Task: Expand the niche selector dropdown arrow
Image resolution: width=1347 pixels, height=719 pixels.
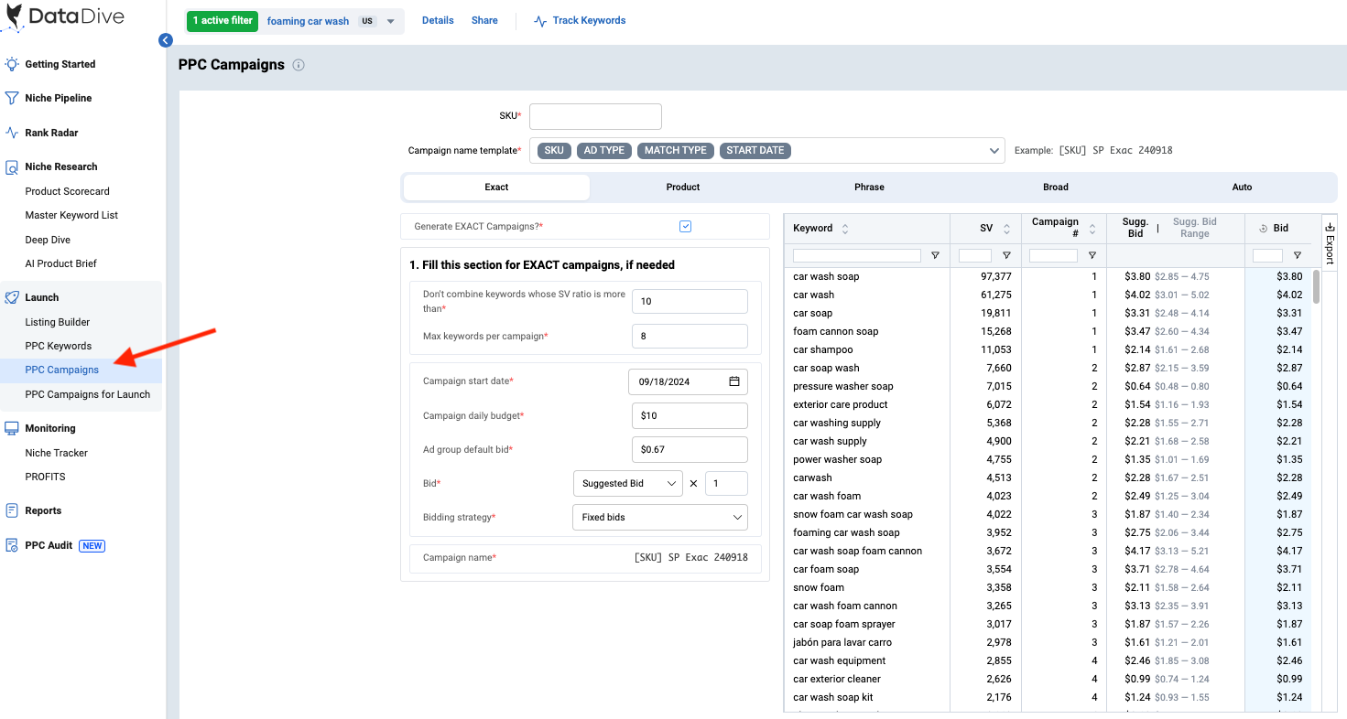Action: click(391, 21)
